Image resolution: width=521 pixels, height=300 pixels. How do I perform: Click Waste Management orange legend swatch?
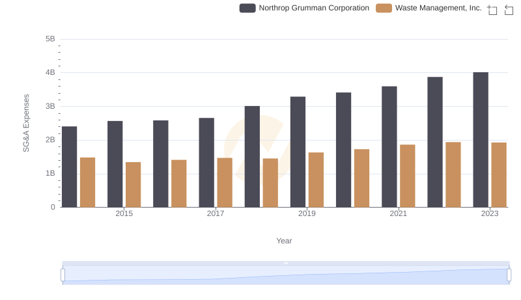pyautogui.click(x=384, y=8)
